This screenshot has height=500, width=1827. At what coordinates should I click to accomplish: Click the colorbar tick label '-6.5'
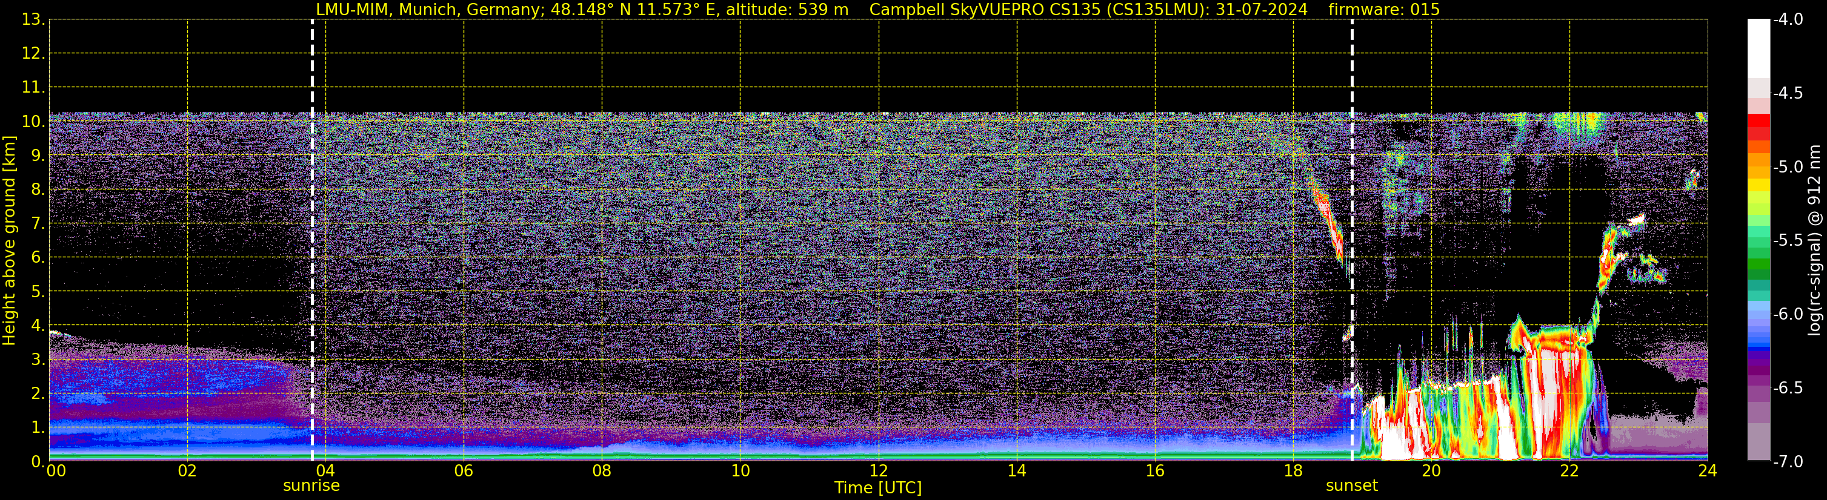tap(1787, 388)
